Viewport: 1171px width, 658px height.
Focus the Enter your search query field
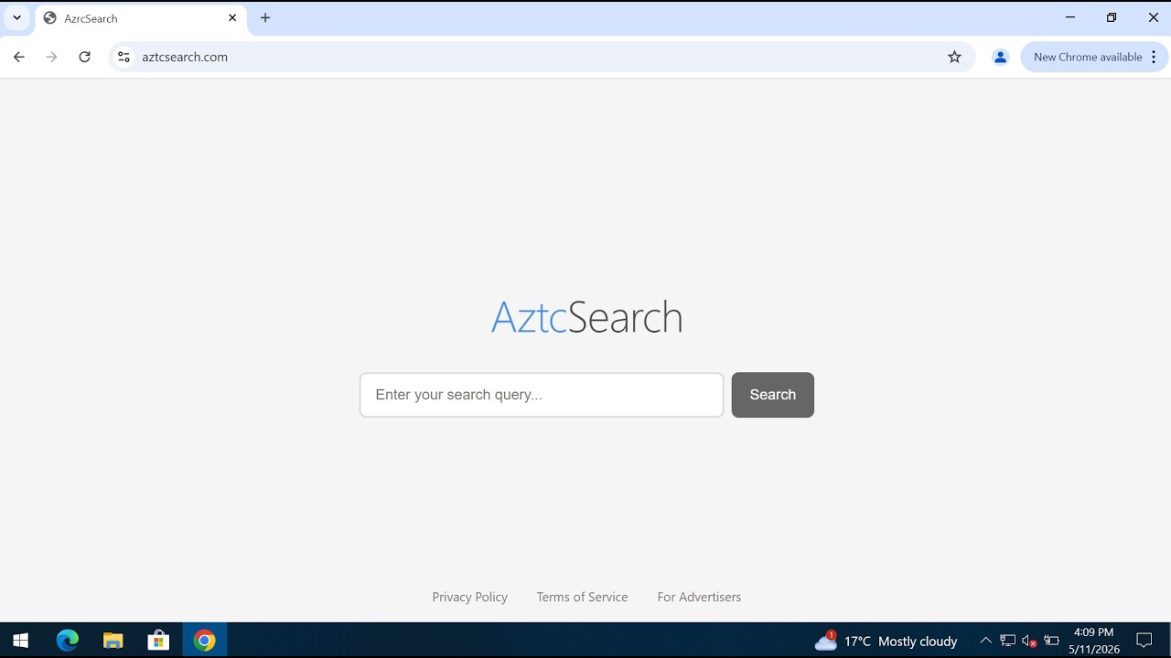[x=542, y=395]
